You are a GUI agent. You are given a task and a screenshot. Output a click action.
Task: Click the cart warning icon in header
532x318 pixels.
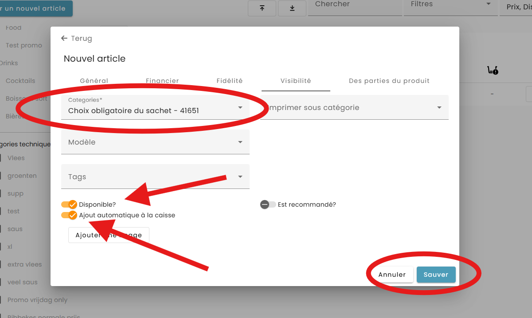pos(492,70)
